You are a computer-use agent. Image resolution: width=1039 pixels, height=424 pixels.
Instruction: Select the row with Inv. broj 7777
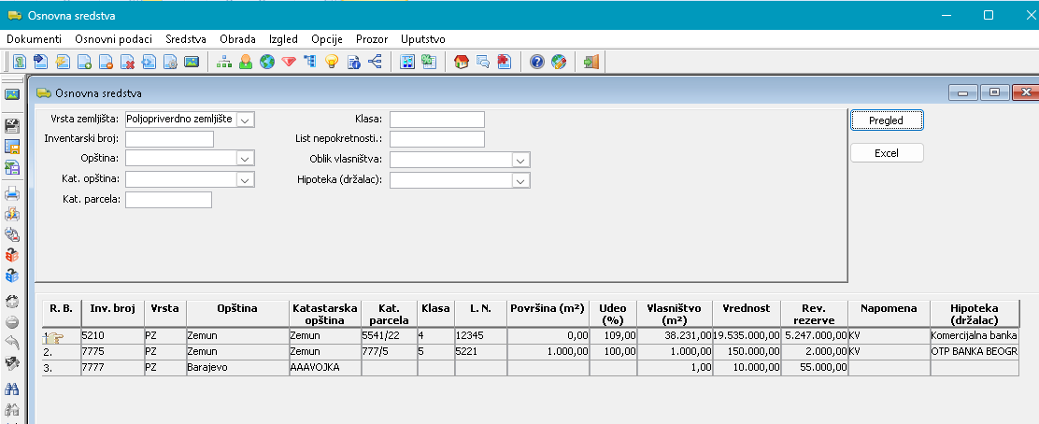coord(530,368)
